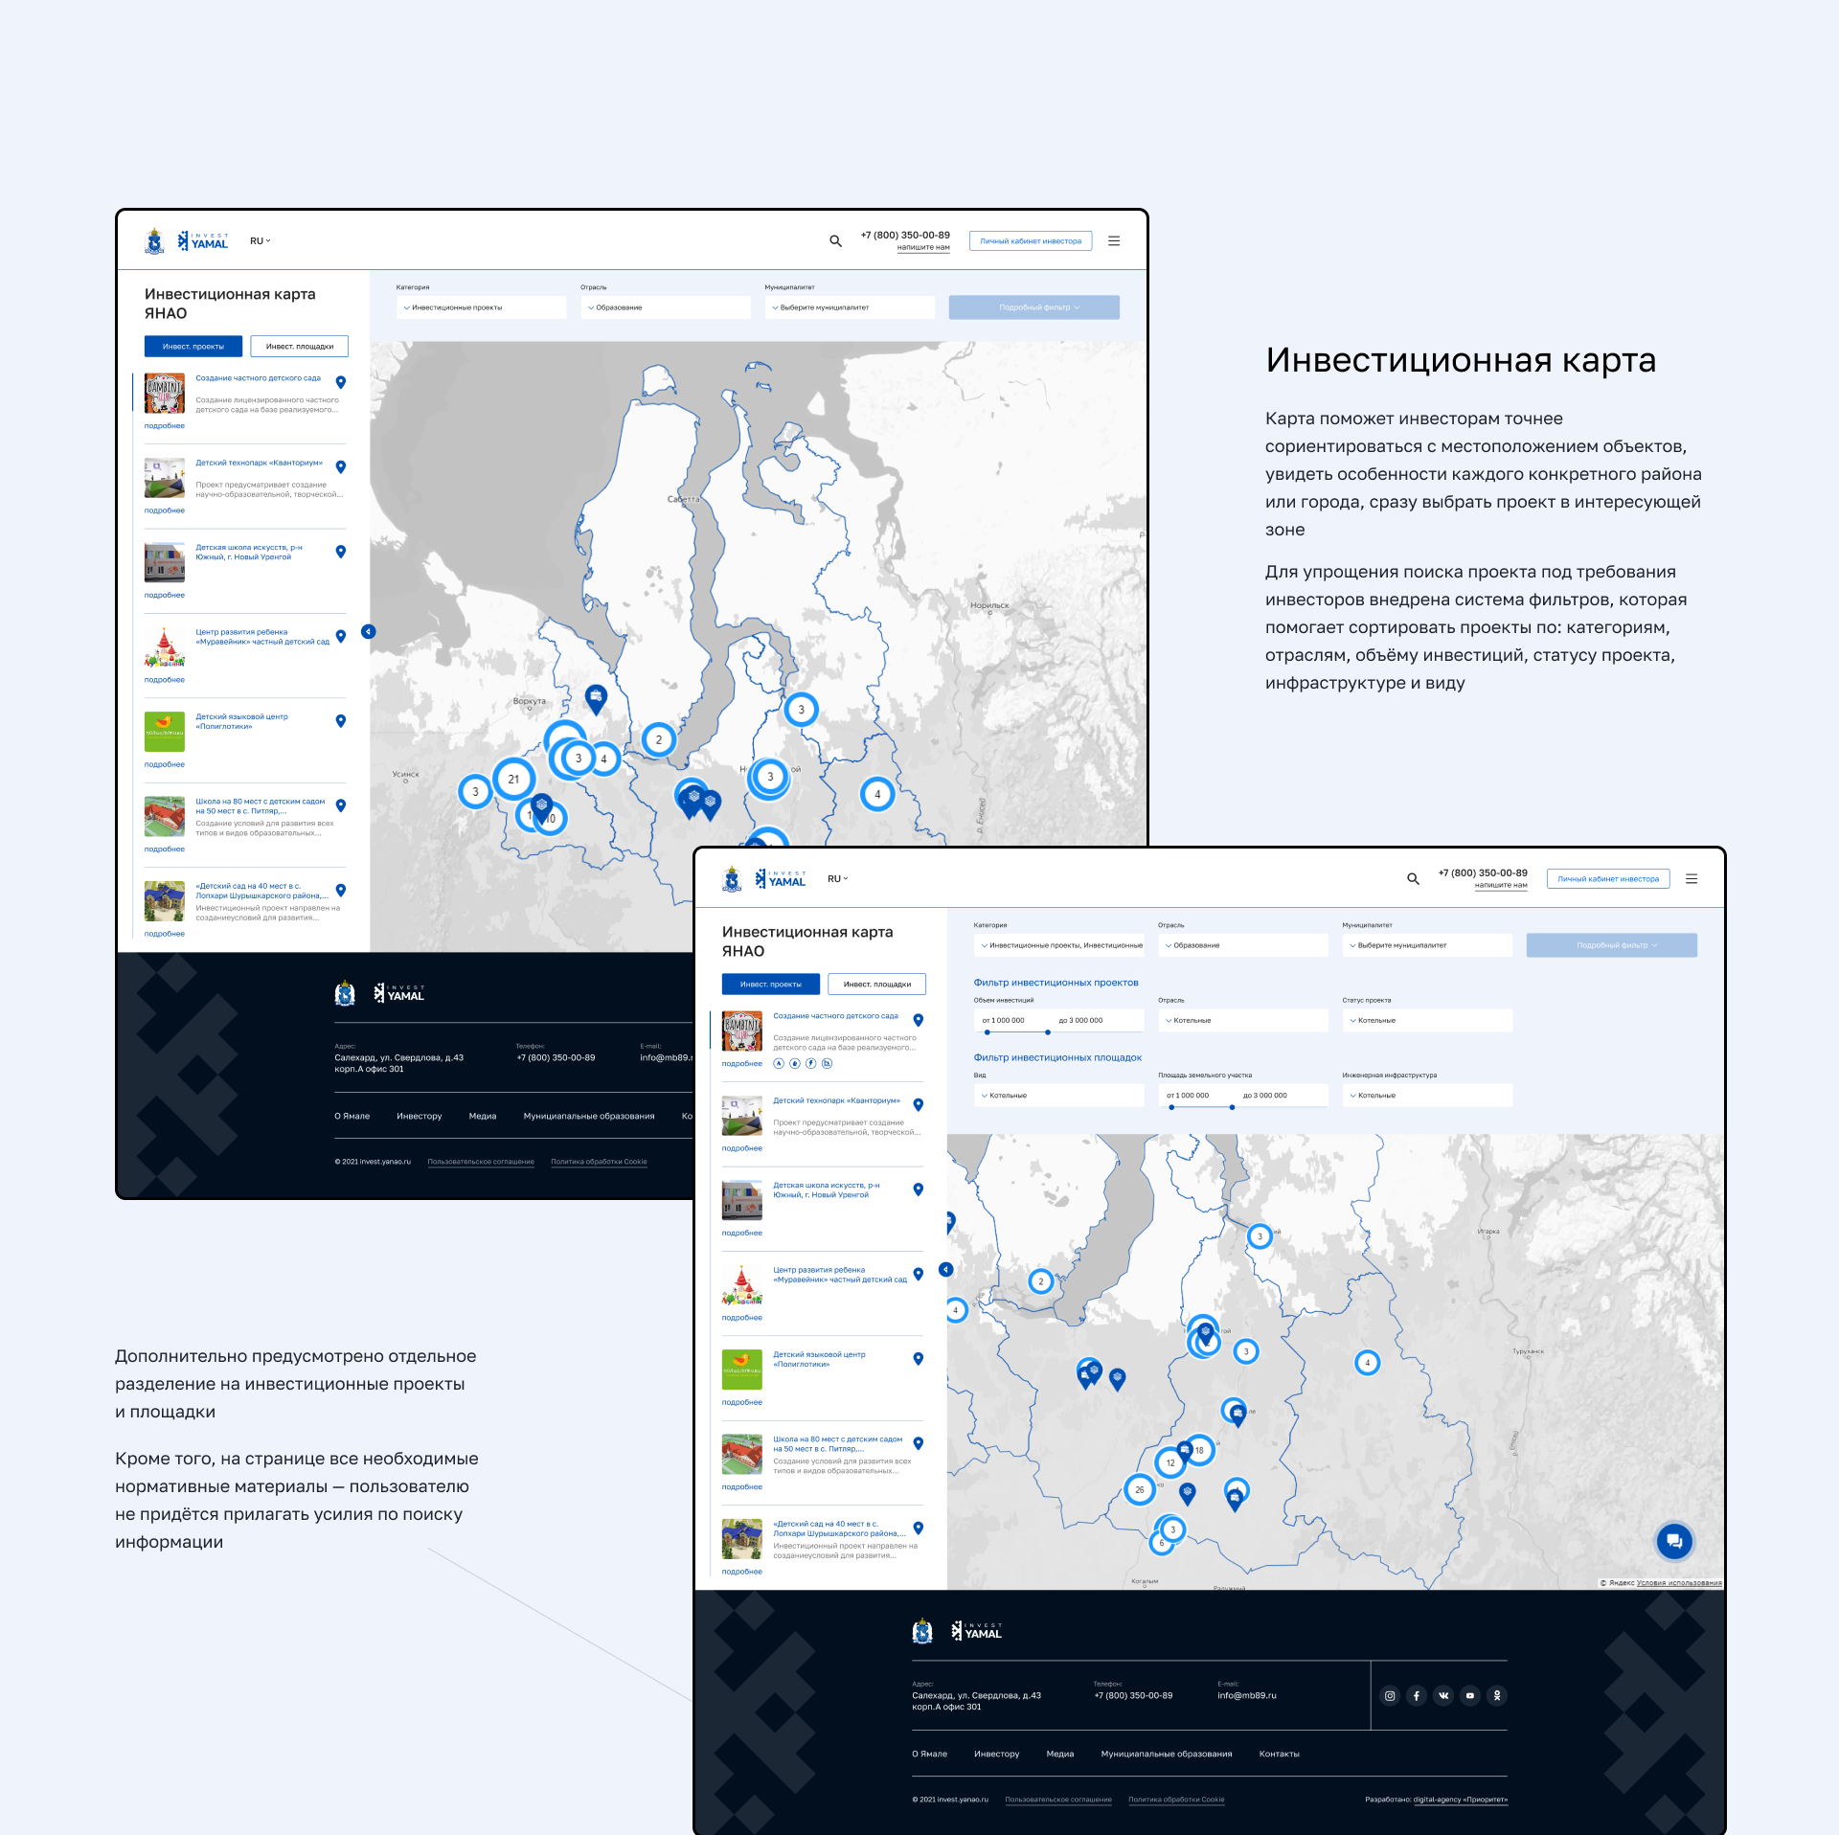Click the Bambini club thumbnail in lower list
Image resolution: width=1839 pixels, height=1835 pixels.
(x=742, y=1031)
